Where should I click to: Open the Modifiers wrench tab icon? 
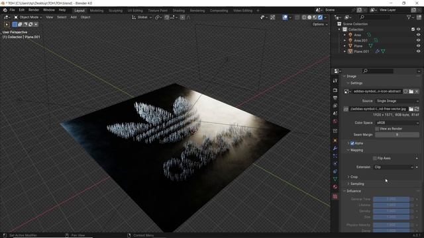point(335,148)
